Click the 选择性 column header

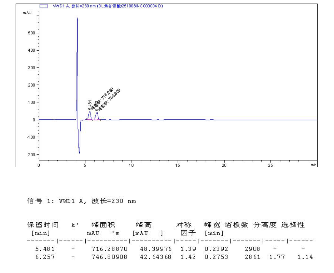pyautogui.click(x=293, y=225)
